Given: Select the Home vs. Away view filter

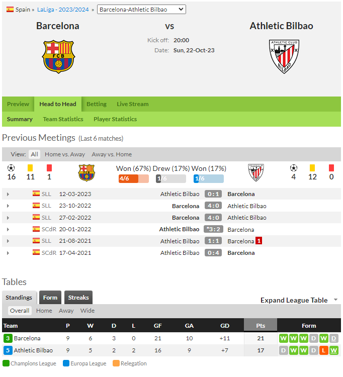Looking at the screenshot, I should pos(65,154).
